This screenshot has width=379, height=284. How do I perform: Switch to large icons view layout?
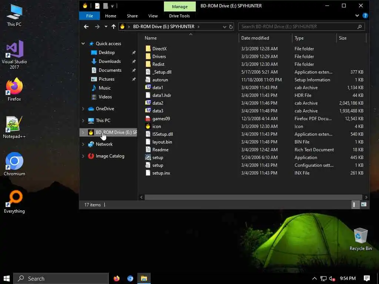(364, 205)
